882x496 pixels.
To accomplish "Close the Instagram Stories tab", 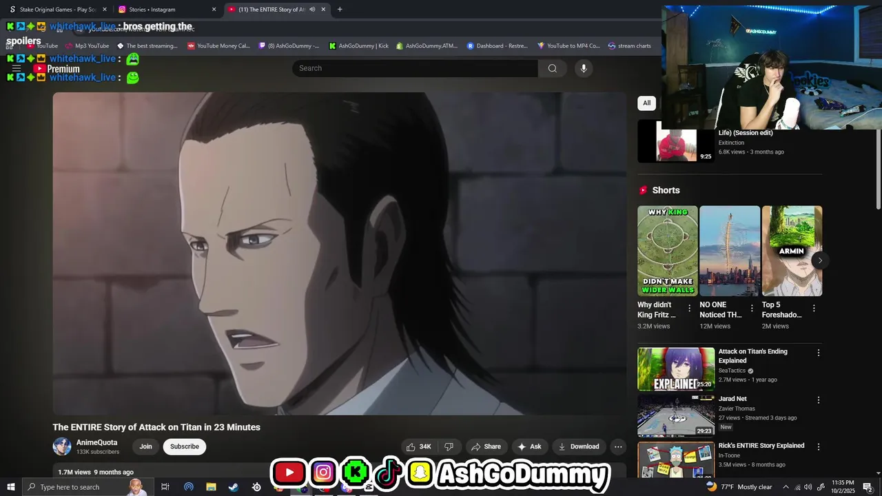I will point(214,10).
